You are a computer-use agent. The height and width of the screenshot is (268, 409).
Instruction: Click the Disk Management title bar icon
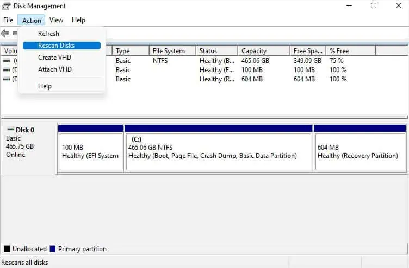7,6
